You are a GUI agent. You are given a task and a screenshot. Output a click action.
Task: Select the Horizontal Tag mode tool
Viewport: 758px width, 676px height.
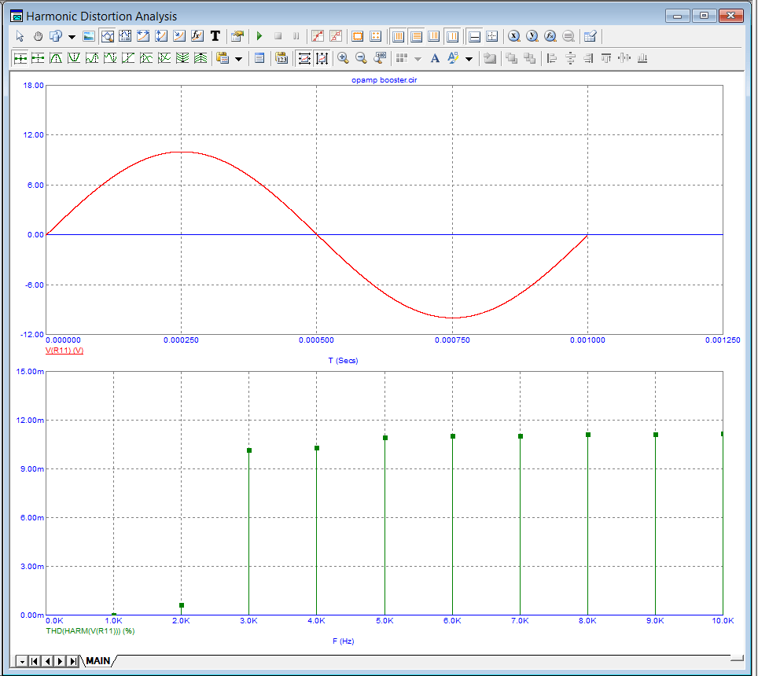click(143, 36)
